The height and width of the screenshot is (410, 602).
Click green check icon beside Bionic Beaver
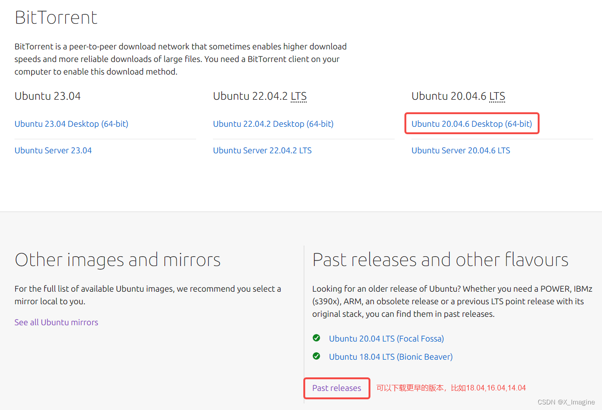(316, 356)
